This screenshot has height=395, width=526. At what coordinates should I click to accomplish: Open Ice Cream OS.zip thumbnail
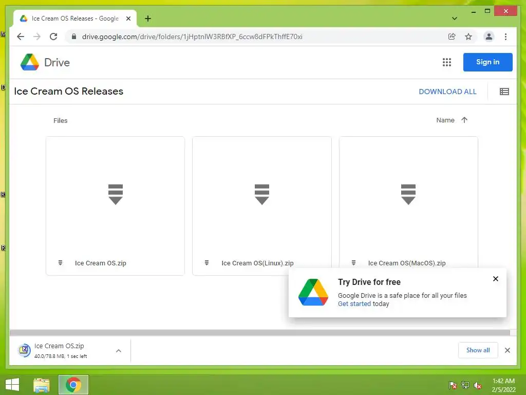116,194
